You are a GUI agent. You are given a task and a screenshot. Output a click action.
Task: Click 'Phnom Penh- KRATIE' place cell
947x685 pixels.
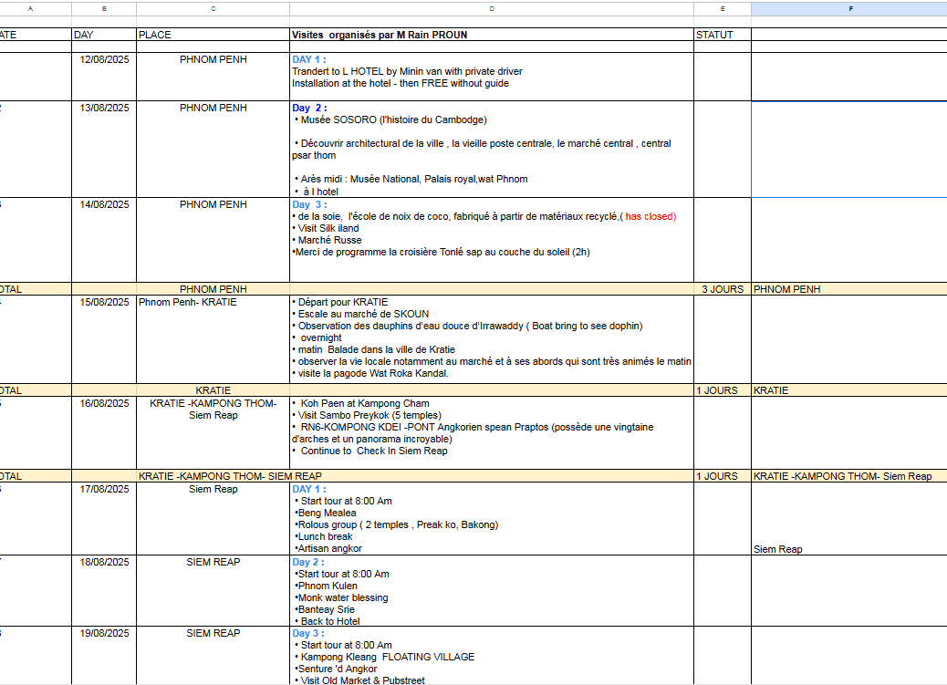[213, 339]
